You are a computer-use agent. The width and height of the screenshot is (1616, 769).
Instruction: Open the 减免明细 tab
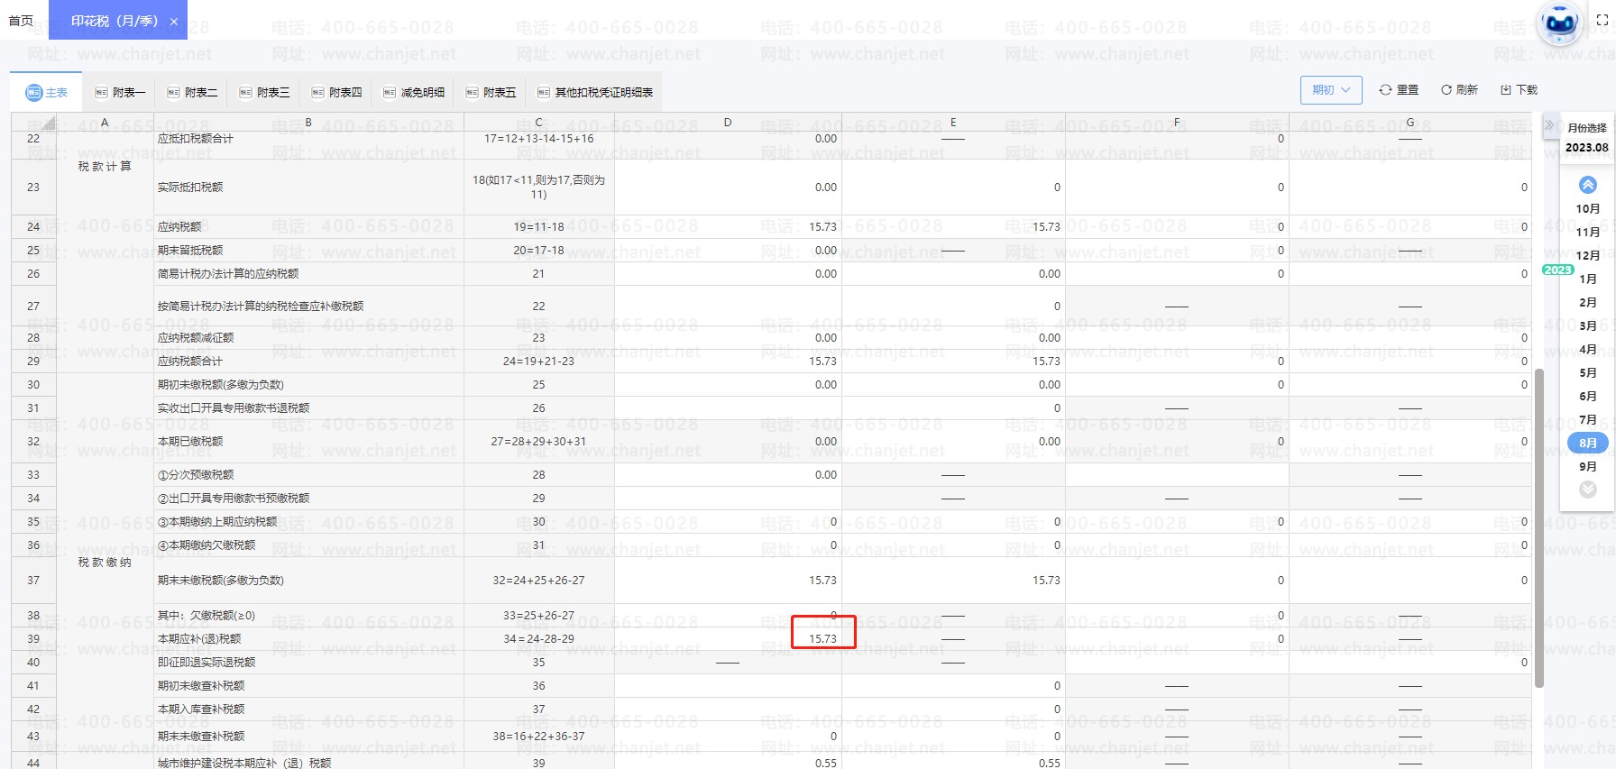[x=414, y=92]
